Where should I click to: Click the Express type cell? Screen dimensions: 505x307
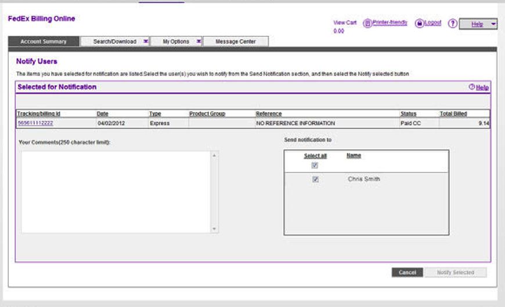point(160,123)
